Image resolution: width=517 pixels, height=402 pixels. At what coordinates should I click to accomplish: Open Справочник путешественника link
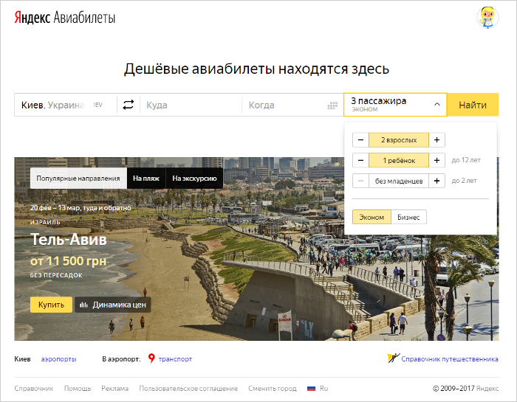click(x=450, y=359)
